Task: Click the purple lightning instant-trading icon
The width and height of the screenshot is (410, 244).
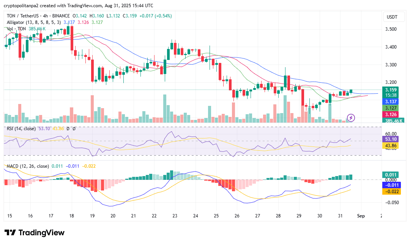Action: tap(350, 118)
